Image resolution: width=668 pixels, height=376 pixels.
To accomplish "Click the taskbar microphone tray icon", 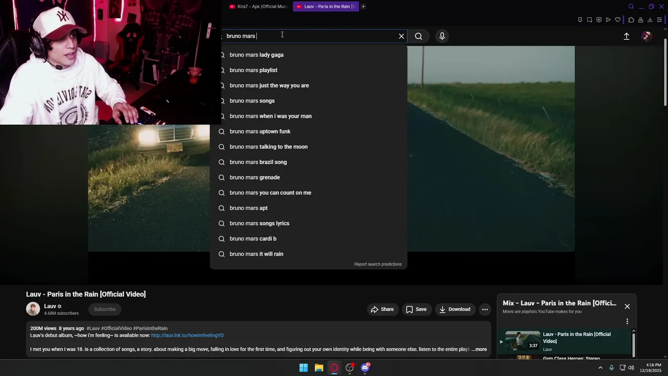I will pyautogui.click(x=612, y=368).
